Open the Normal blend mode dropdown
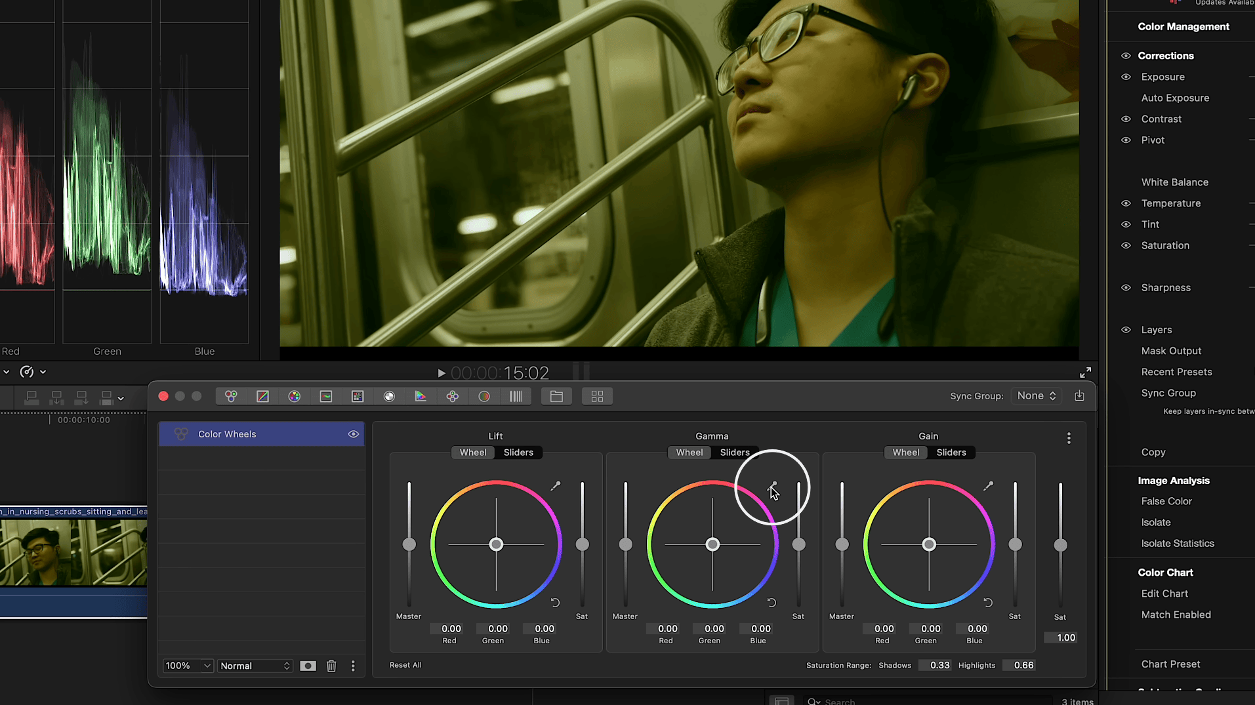 tap(255, 666)
